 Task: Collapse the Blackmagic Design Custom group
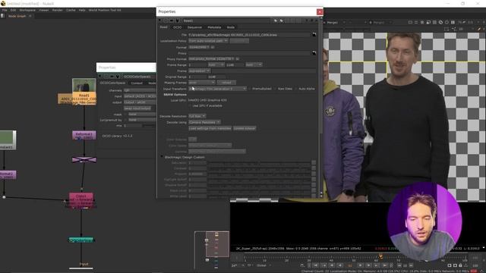[162, 157]
